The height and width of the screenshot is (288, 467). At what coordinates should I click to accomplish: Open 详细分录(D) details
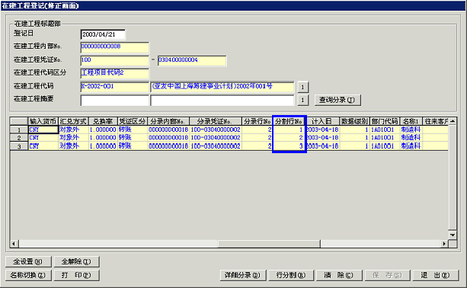click(x=242, y=275)
